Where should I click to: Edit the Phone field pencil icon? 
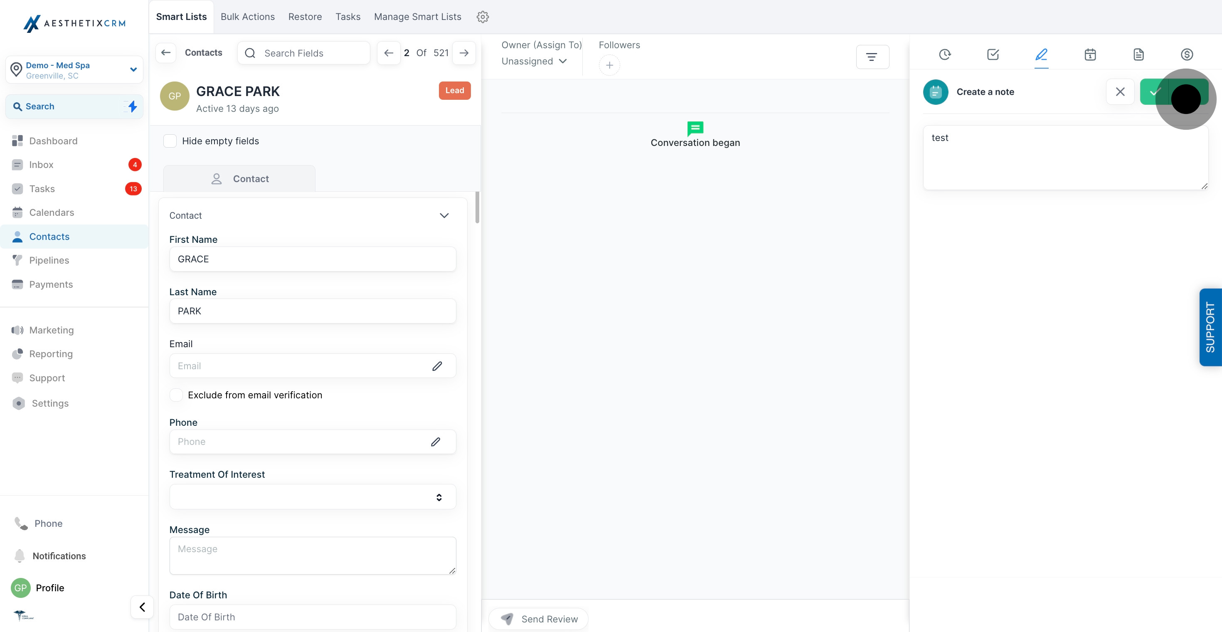(436, 442)
